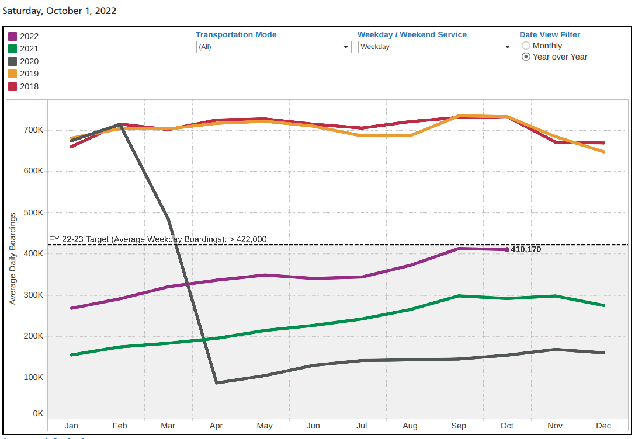Open the Weekday / Weekend Service dropdown
The image size is (635, 439).
coord(435,47)
